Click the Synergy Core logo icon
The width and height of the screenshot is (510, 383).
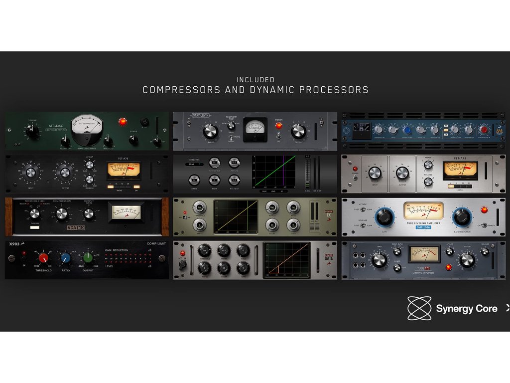(419, 308)
